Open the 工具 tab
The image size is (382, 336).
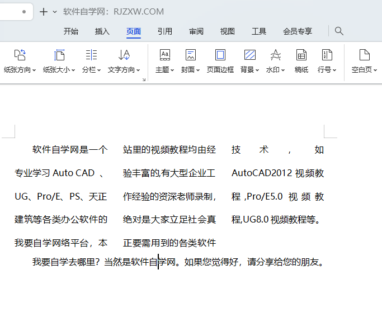click(x=259, y=31)
